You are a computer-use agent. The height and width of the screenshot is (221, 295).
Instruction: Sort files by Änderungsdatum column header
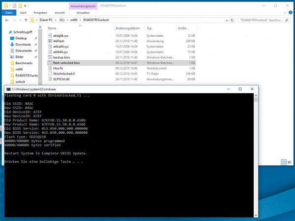point(129,28)
